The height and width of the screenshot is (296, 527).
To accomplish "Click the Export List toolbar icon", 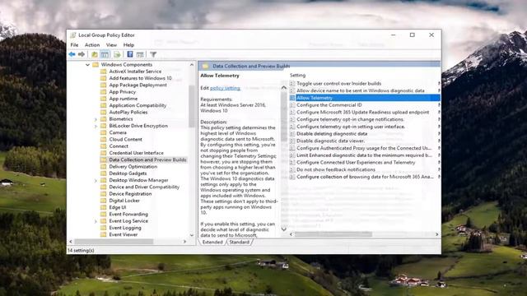I will [117, 54].
